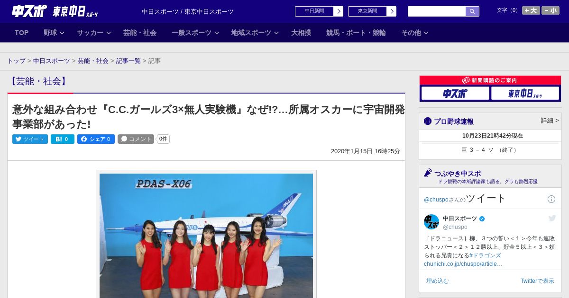Screen dimensions: 569x298
Task: Click the 中日スポーツ Twitter avatar
Action: point(431,222)
